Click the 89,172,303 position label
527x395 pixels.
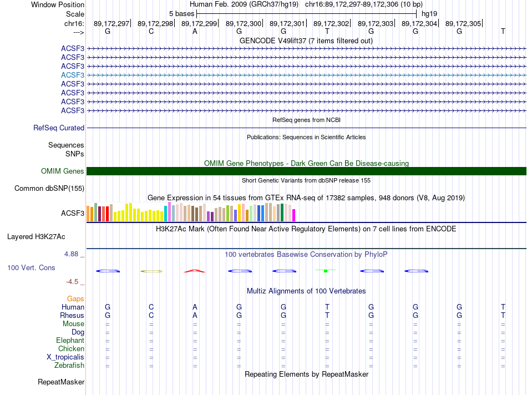click(x=376, y=23)
